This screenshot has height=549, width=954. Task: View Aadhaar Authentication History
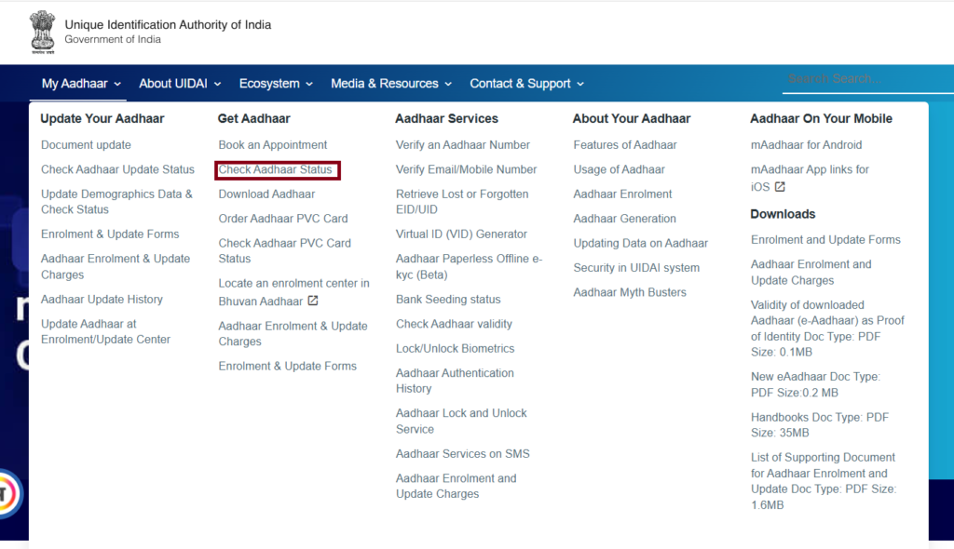455,381
